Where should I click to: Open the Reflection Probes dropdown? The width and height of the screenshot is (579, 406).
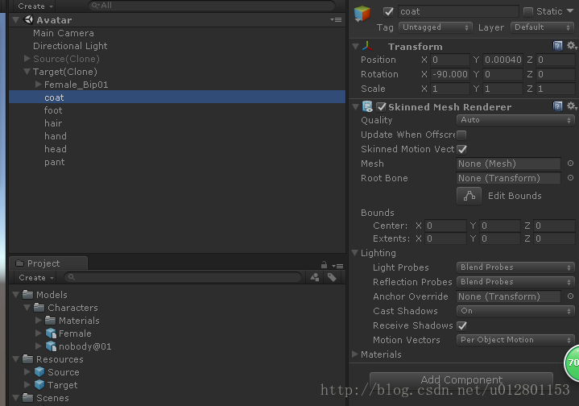515,281
